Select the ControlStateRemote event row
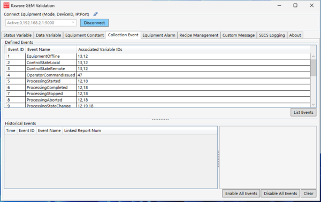321x202 pixels. pos(158,69)
